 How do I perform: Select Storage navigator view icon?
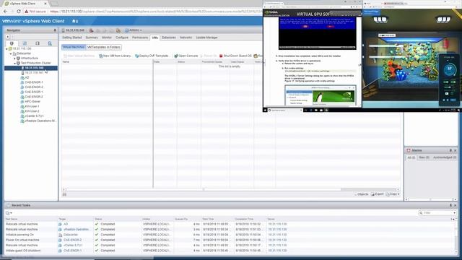click(x=38, y=43)
